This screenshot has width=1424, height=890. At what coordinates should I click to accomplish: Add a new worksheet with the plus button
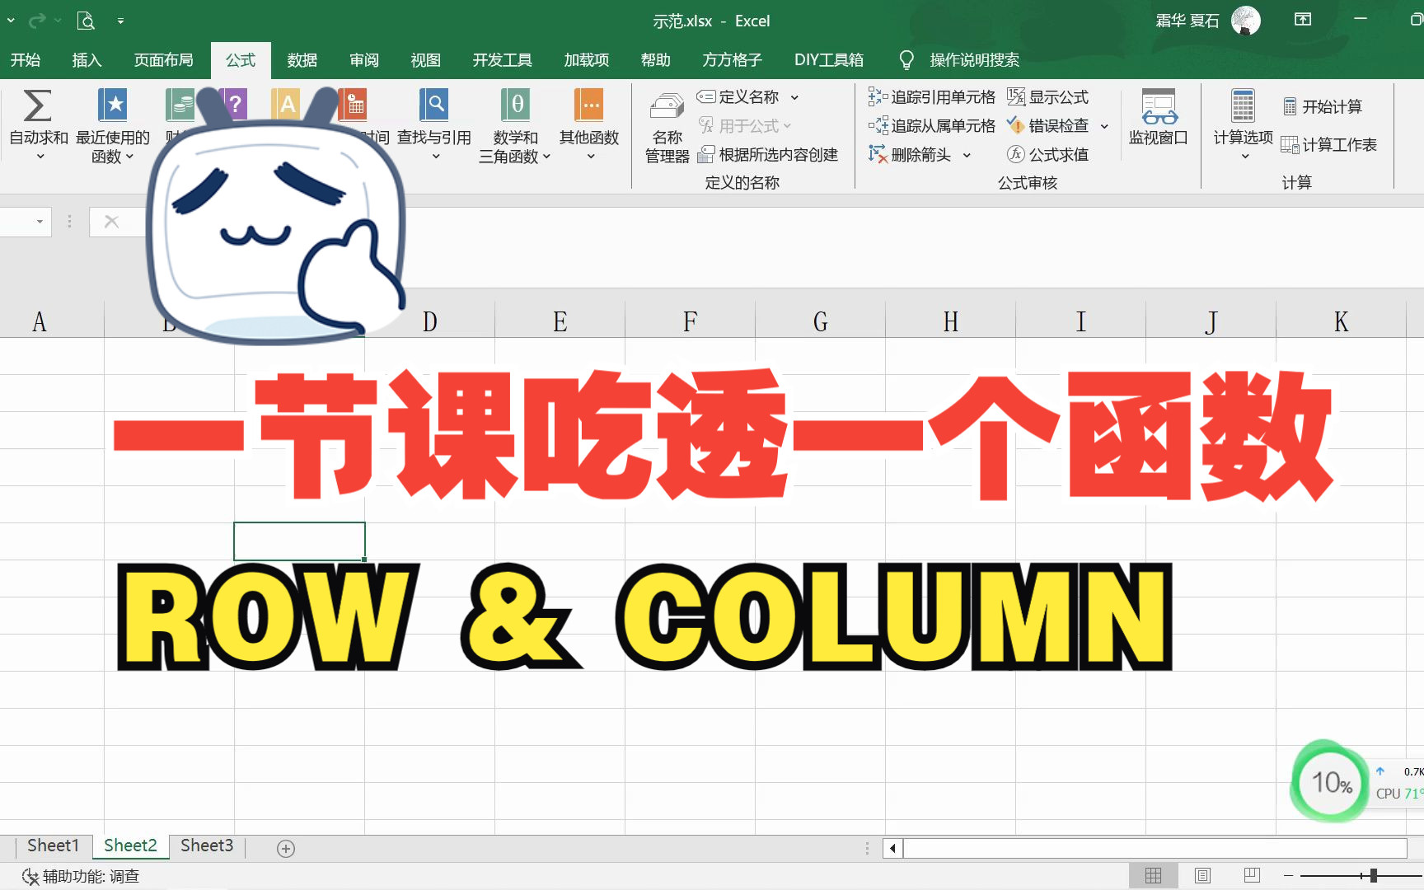(x=285, y=847)
